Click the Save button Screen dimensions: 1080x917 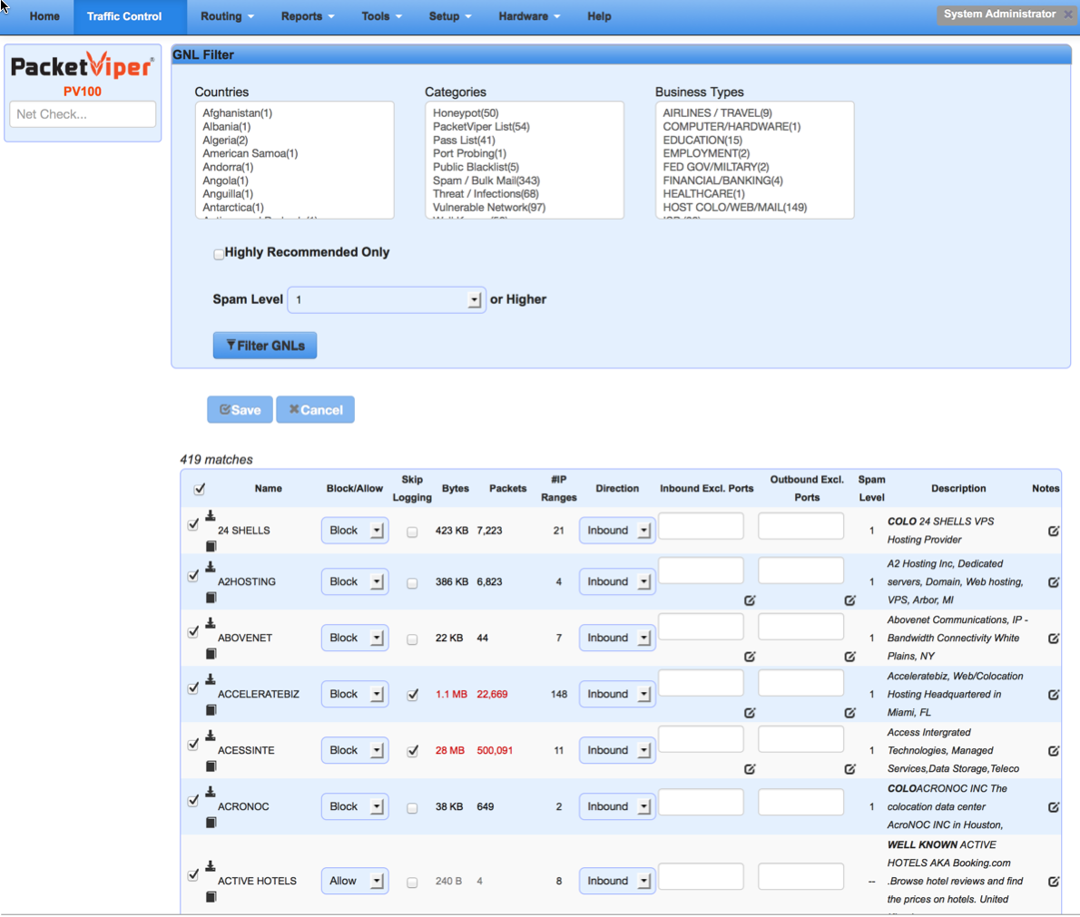point(240,410)
